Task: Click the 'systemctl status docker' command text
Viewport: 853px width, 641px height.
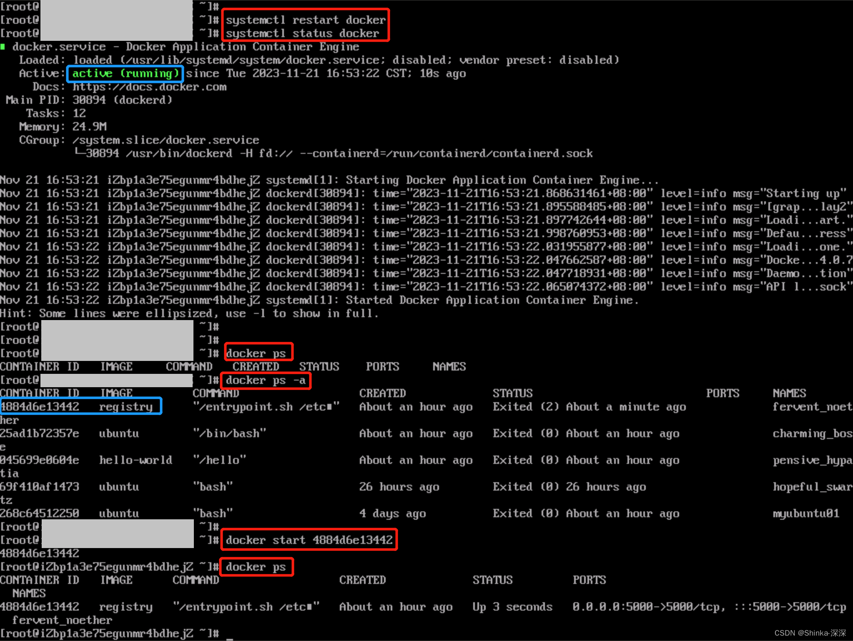Action: coord(302,33)
